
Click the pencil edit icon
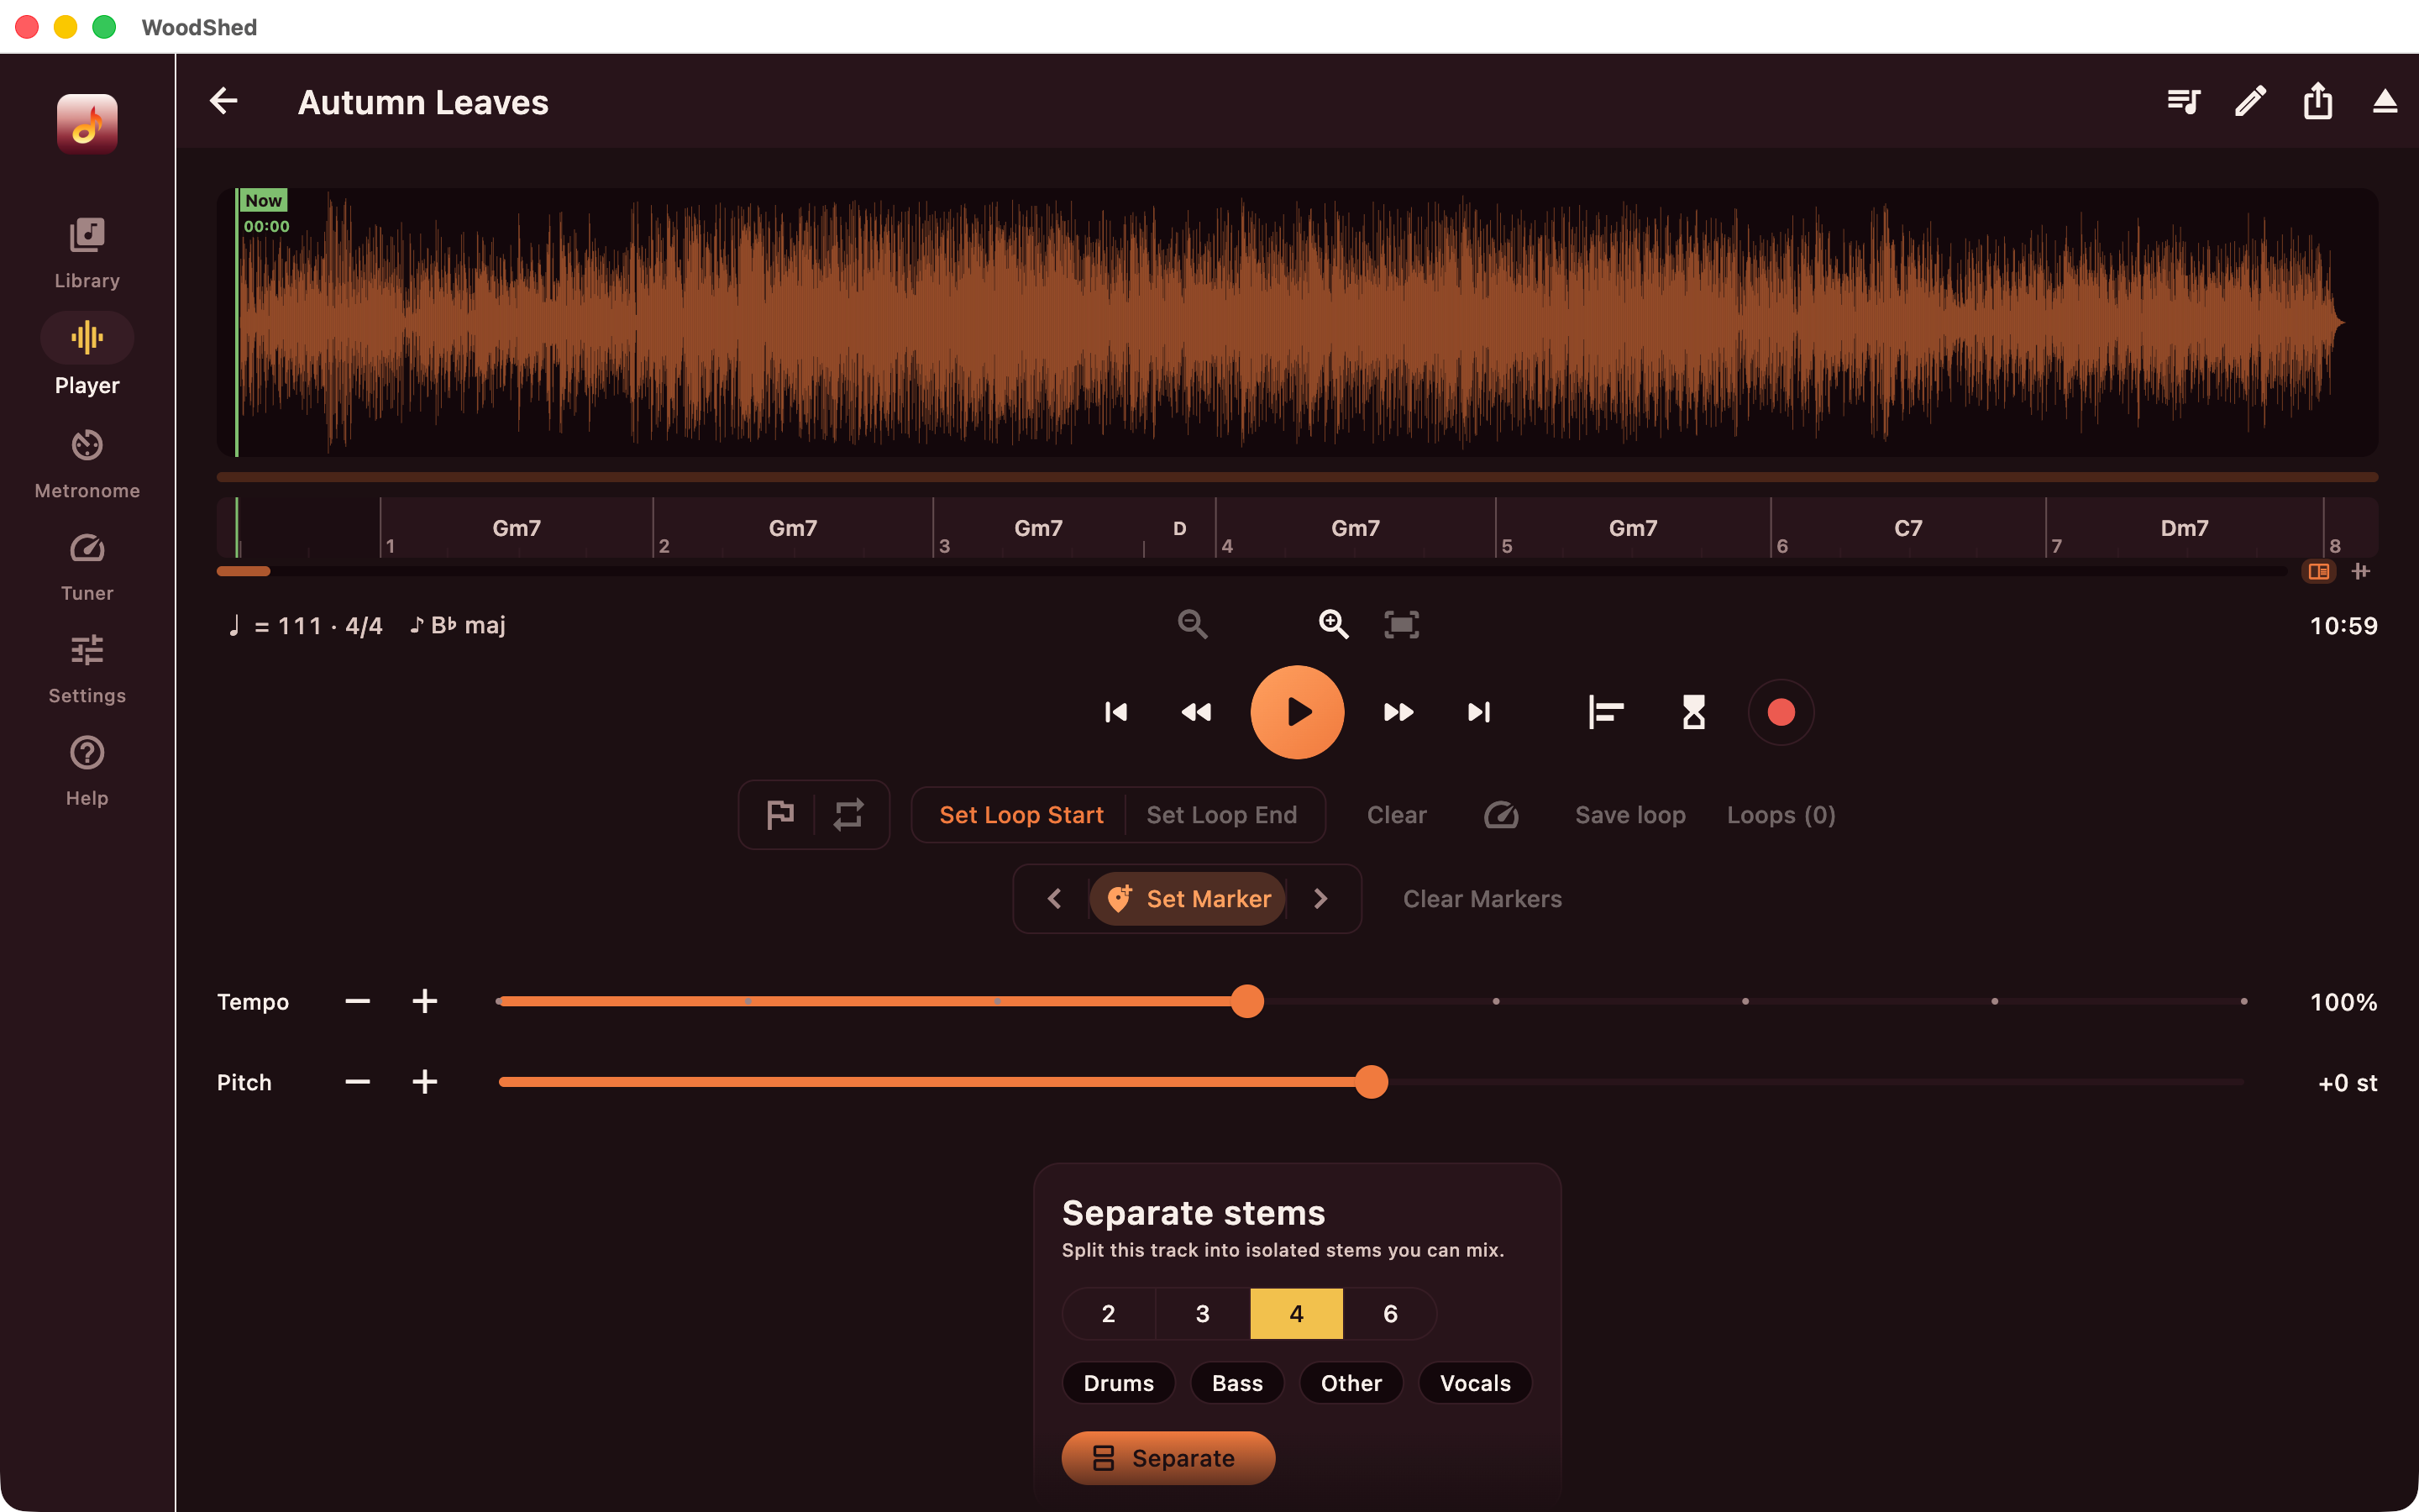click(x=2250, y=101)
